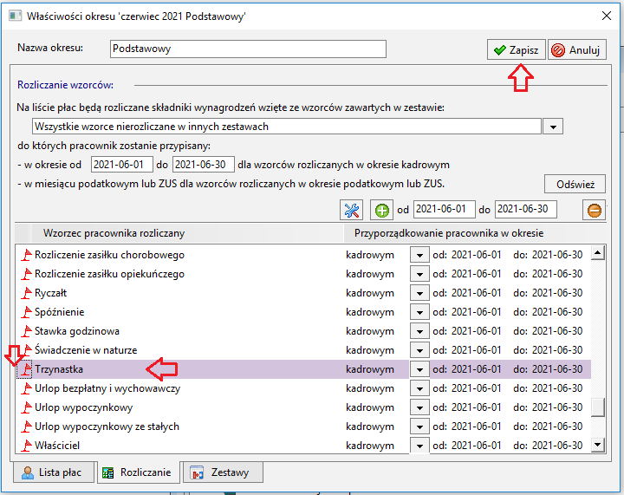Open period dropdown for Spóźnienie row
The image size is (624, 495).
point(419,312)
